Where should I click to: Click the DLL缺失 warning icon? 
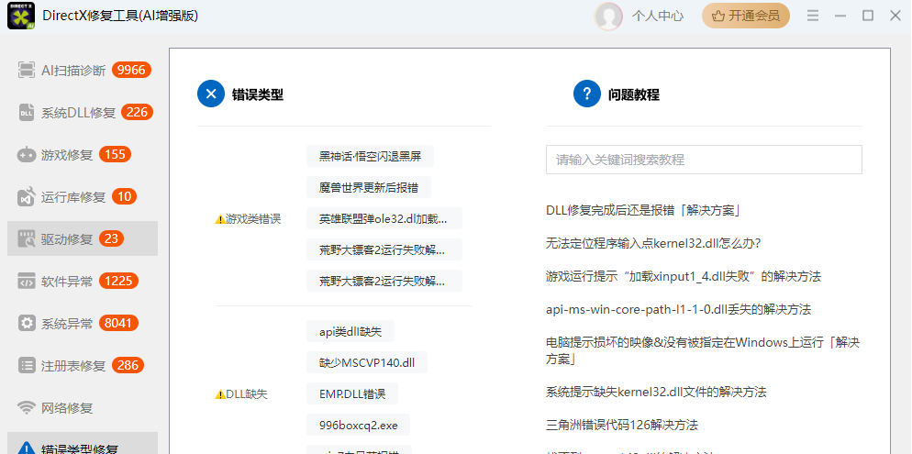pos(220,394)
